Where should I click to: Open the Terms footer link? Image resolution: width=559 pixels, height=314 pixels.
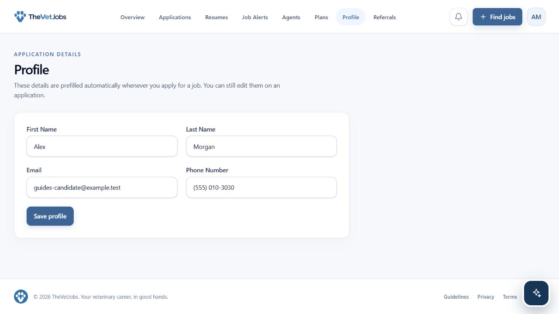(x=510, y=297)
